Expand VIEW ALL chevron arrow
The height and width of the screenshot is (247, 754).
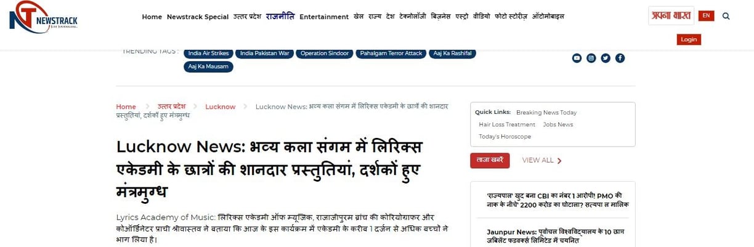pyautogui.click(x=559, y=161)
